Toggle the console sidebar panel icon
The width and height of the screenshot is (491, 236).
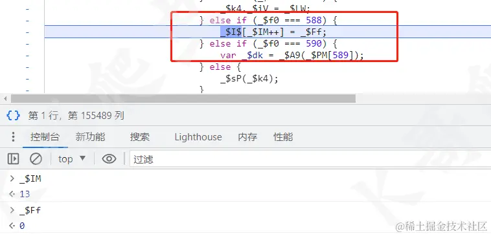[13, 159]
